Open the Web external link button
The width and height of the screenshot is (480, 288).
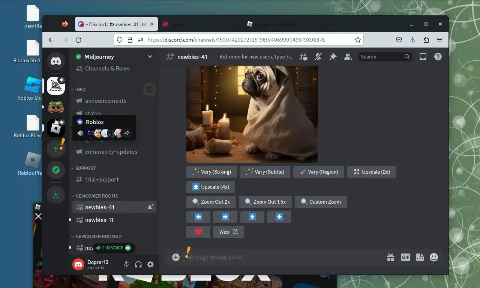point(229,232)
